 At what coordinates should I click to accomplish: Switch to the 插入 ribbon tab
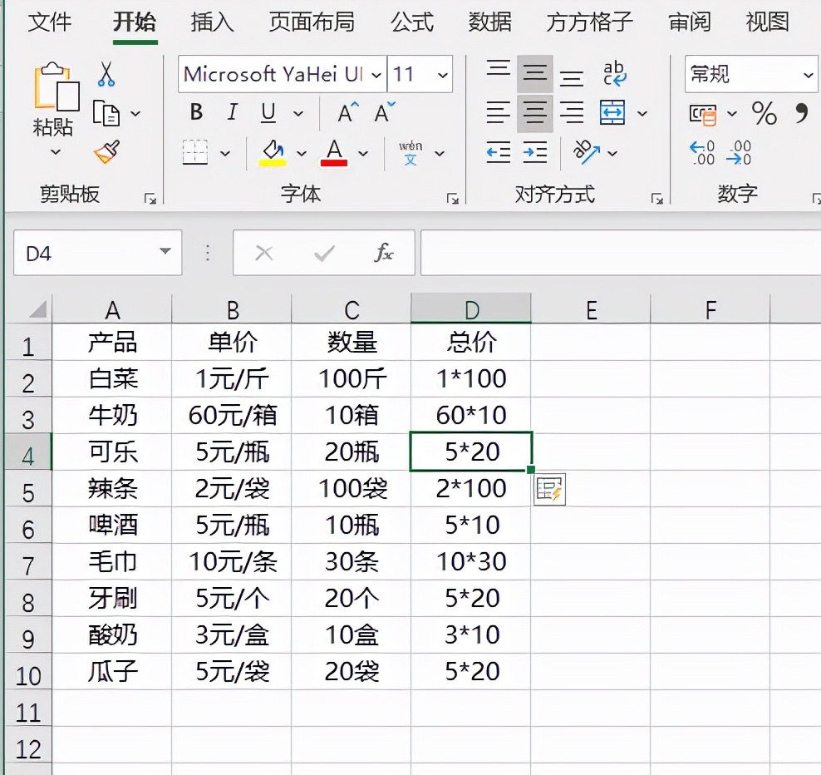[x=210, y=23]
